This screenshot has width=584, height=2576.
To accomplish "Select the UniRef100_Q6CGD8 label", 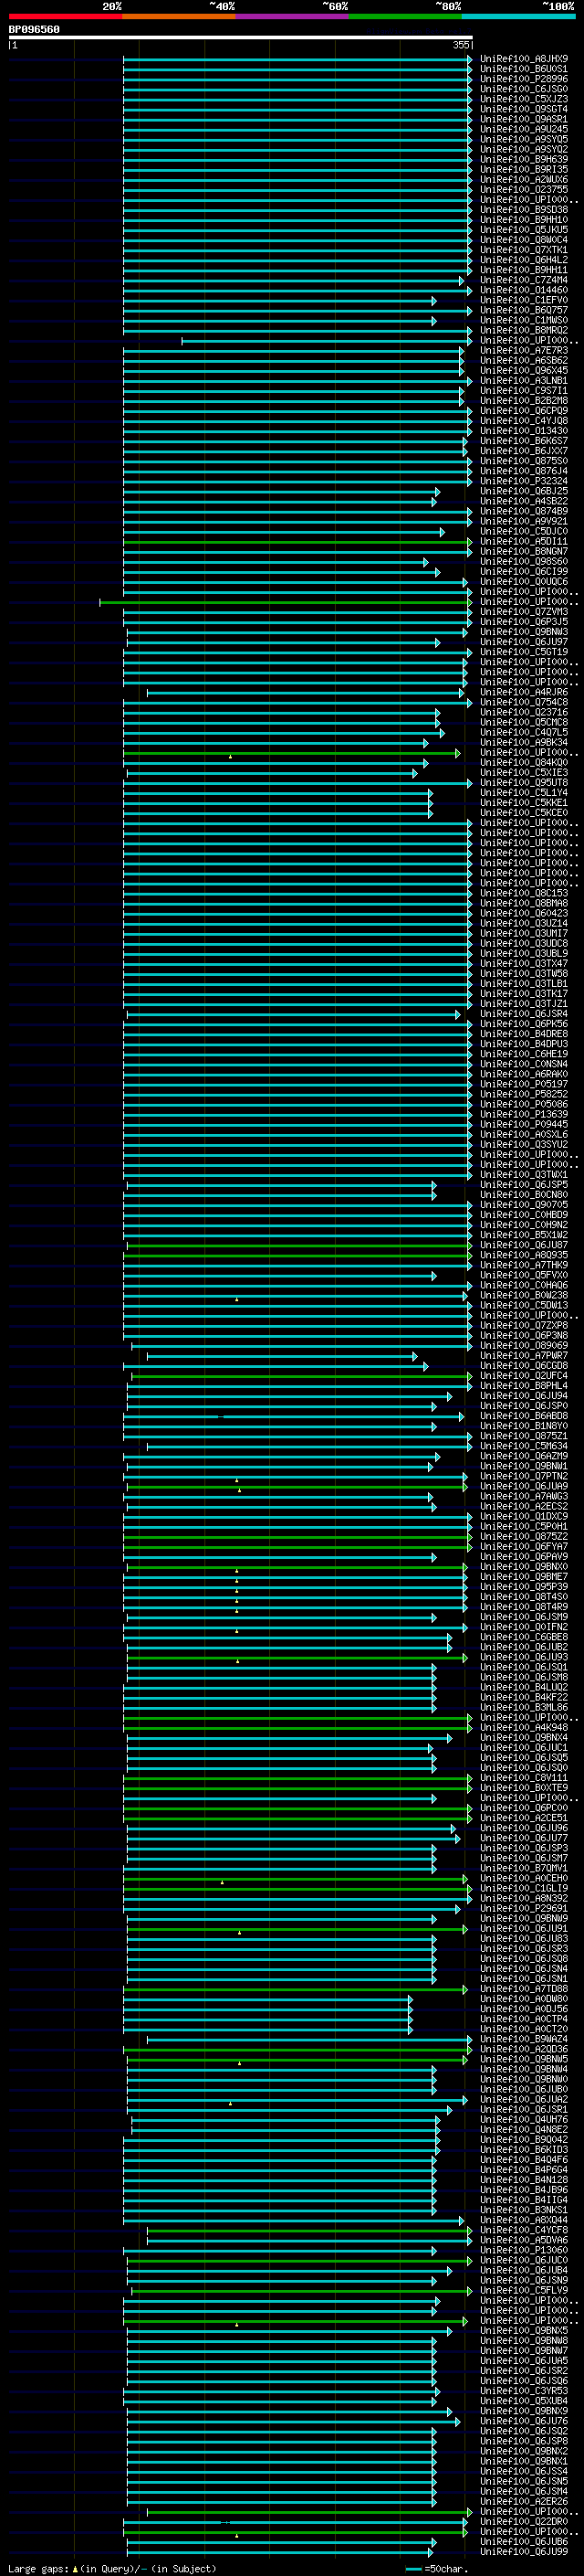I will click(524, 1366).
